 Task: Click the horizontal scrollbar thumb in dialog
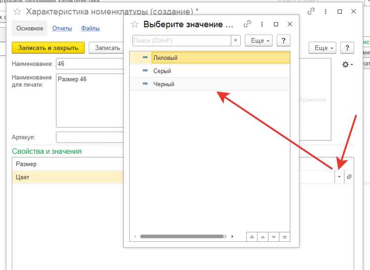(182, 236)
